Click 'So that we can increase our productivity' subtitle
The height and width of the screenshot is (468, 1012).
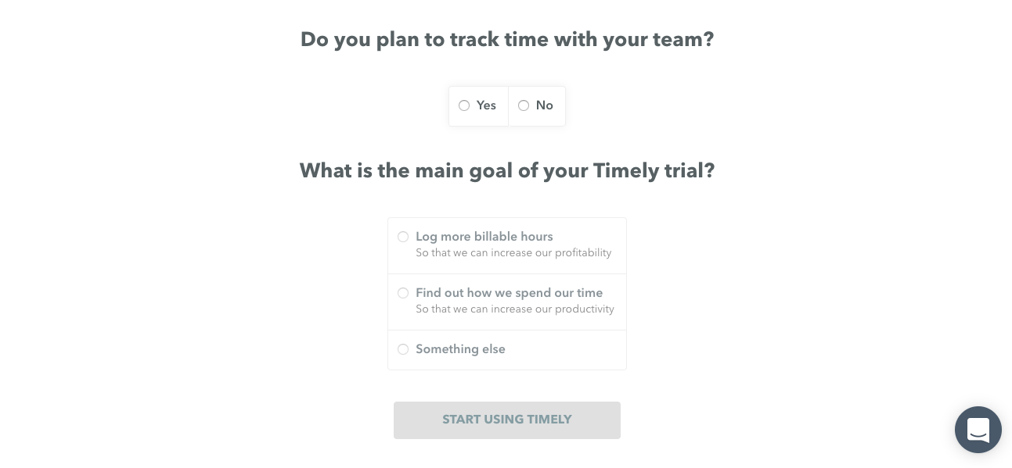pos(515,309)
